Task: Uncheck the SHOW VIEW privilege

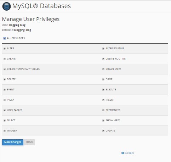Action: [103, 121]
